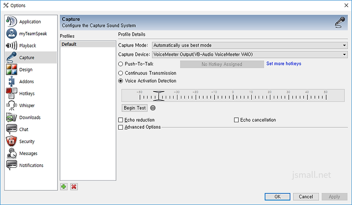Close the Options dialog window
Viewport: 352px width, 205px height.
346,5
